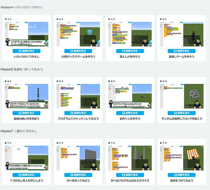Image resolution: width=210 pixels, height=190 pixels.
Task: Select the star icon for lesson 7-1
Action: (6, 143)
